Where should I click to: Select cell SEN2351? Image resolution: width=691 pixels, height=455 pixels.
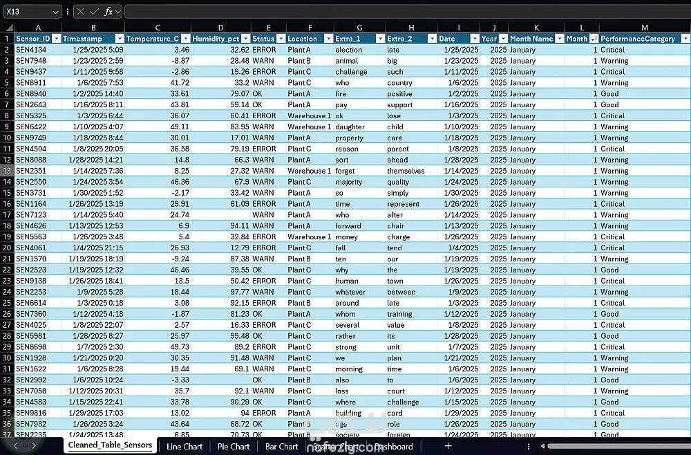tap(38, 171)
